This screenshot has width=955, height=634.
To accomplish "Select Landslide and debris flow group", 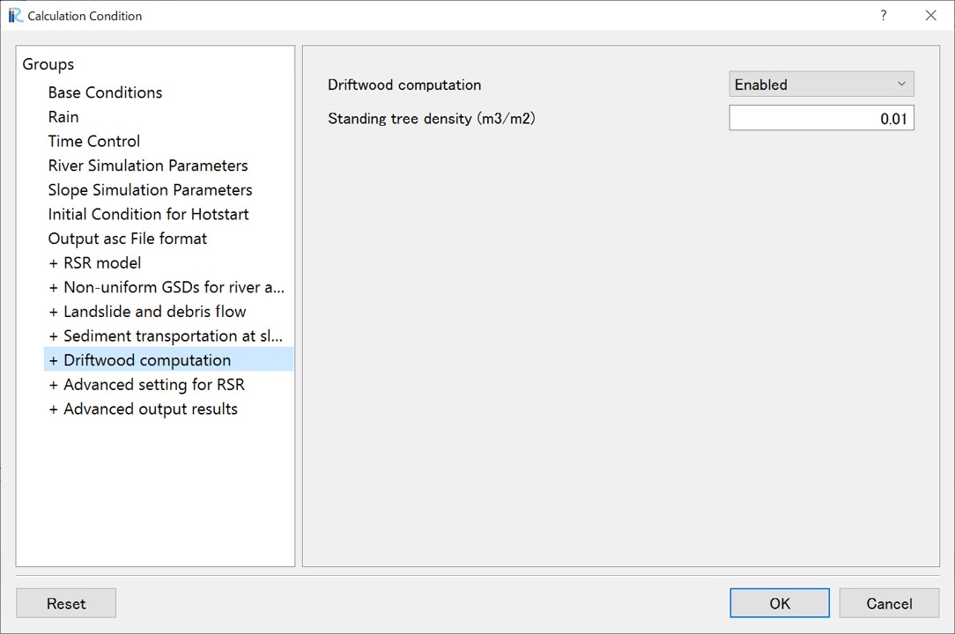I will (x=147, y=312).
